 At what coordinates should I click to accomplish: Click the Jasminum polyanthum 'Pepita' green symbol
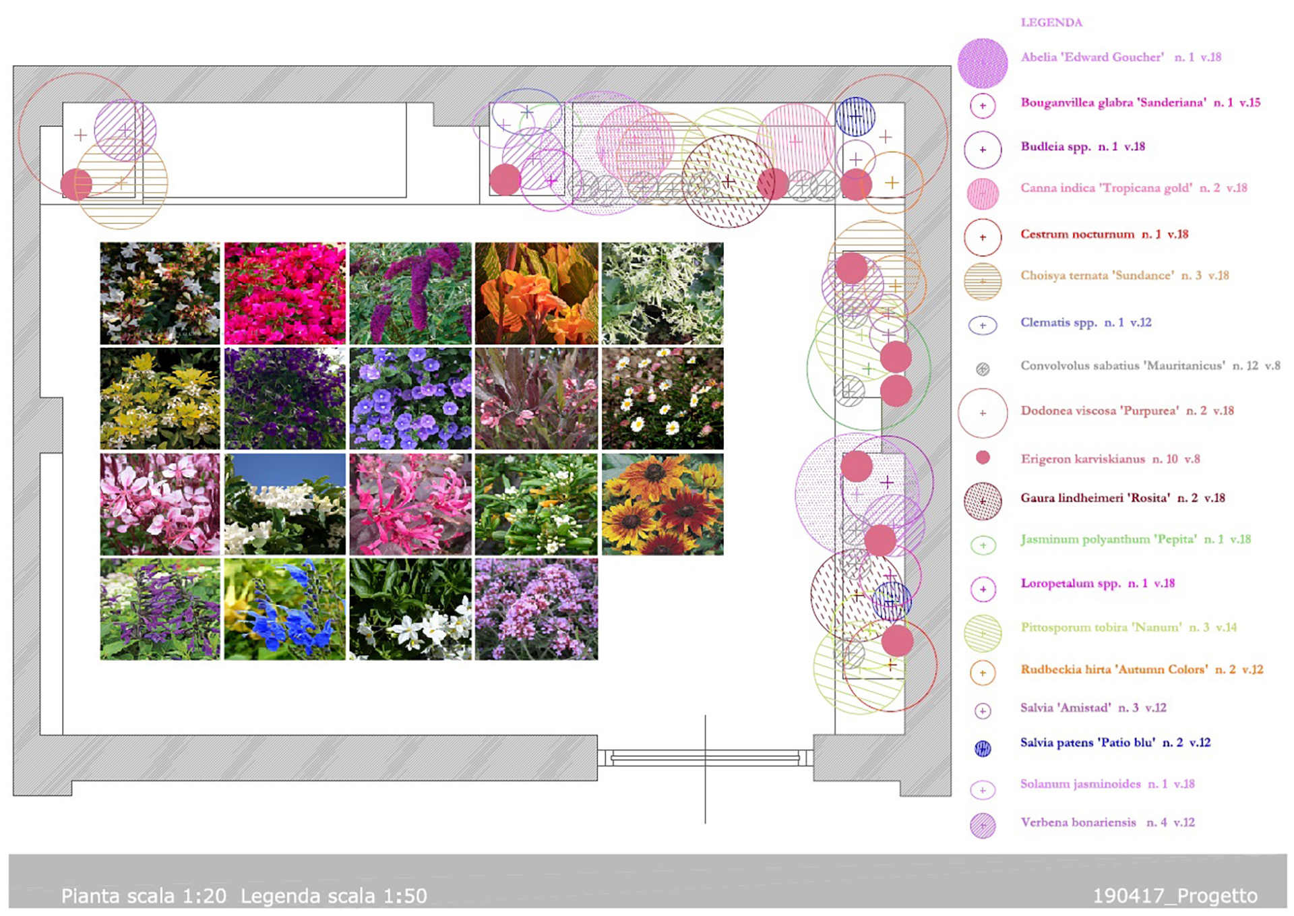pyautogui.click(x=983, y=545)
